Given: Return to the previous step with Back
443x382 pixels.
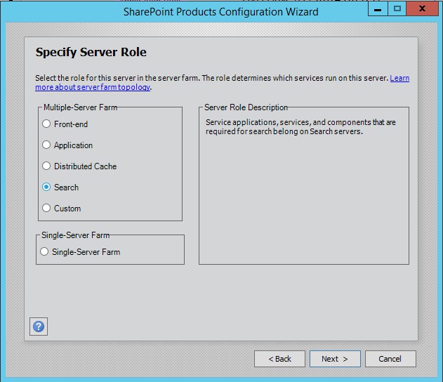Looking at the screenshot, I should pos(279,359).
